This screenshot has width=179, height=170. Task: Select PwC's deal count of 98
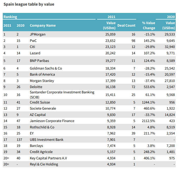pos(133,40)
